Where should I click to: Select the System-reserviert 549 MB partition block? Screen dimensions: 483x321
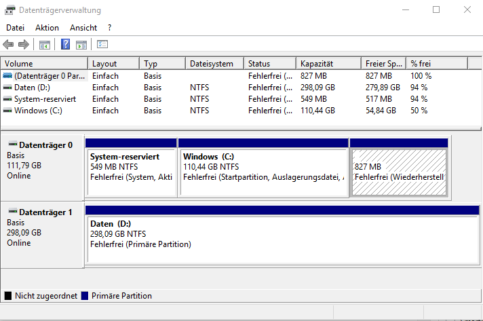coord(131,168)
